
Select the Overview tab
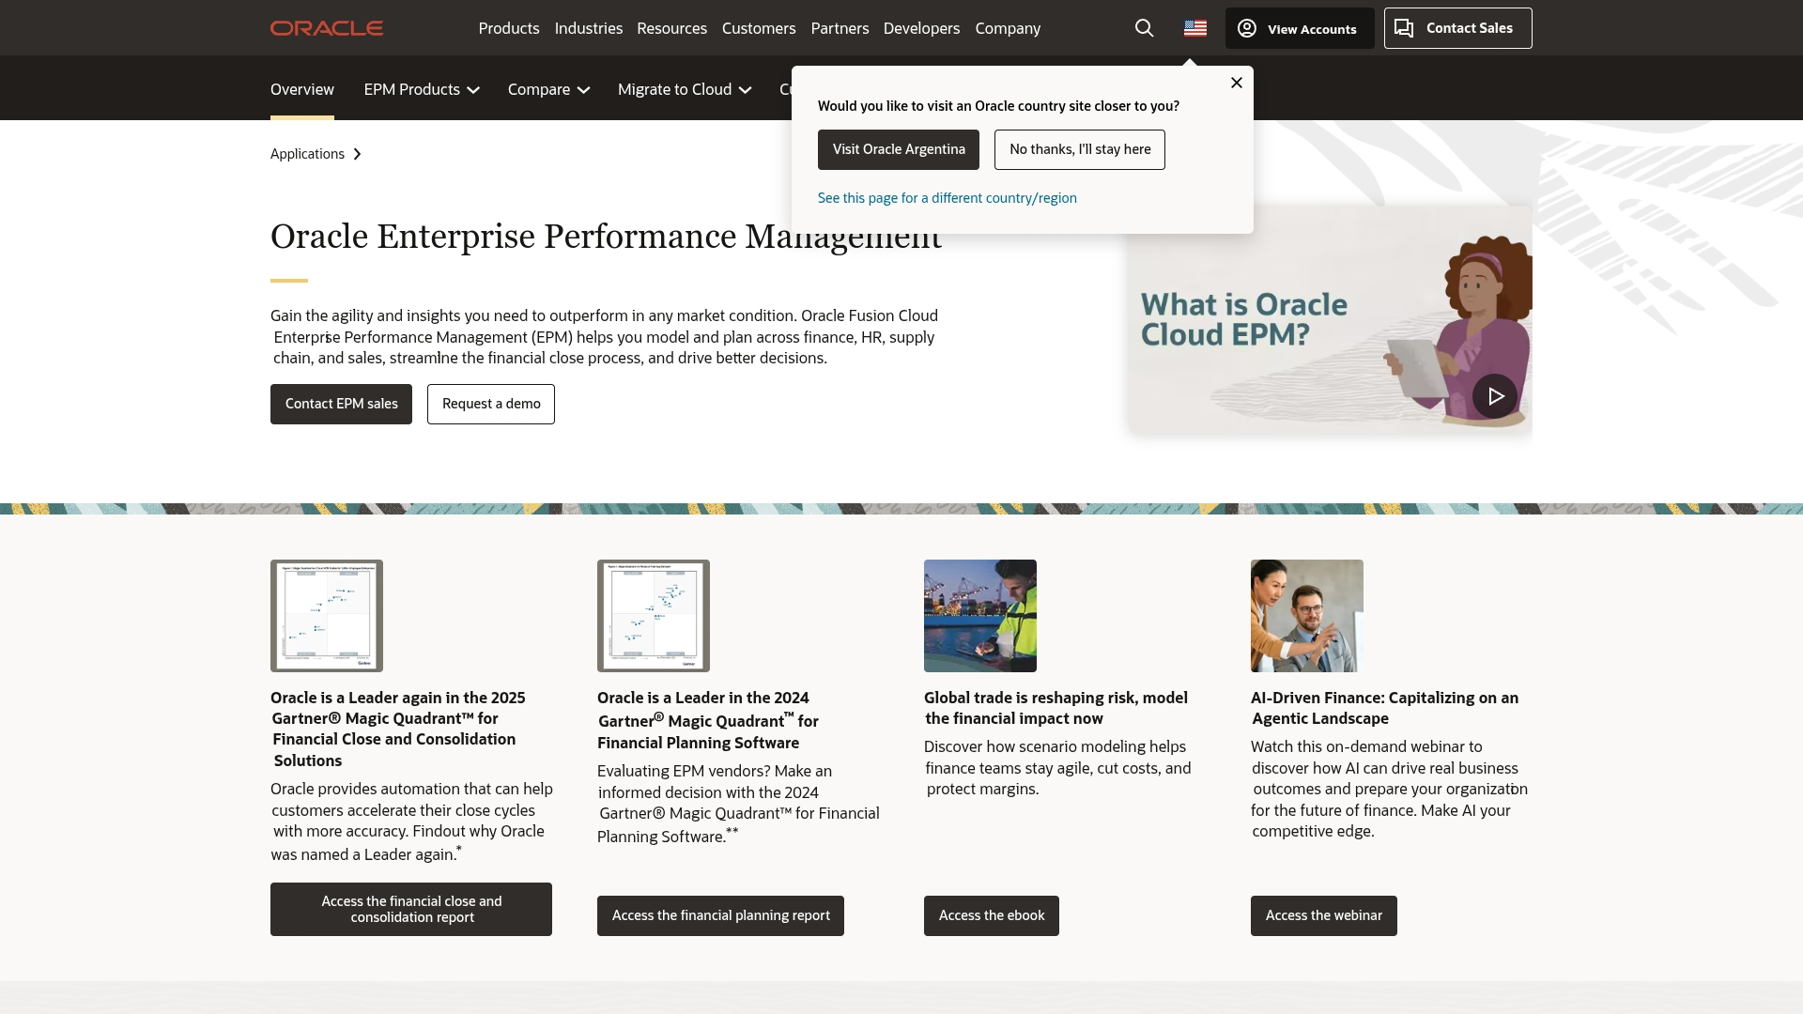302,89
